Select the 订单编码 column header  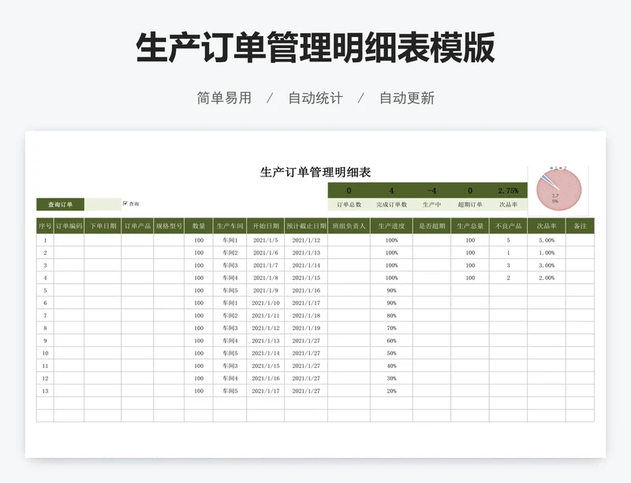pyautogui.click(x=69, y=226)
